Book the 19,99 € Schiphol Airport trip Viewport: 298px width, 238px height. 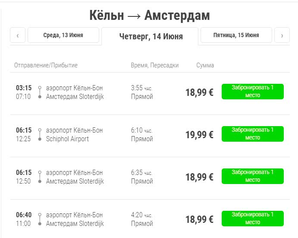tap(252, 134)
